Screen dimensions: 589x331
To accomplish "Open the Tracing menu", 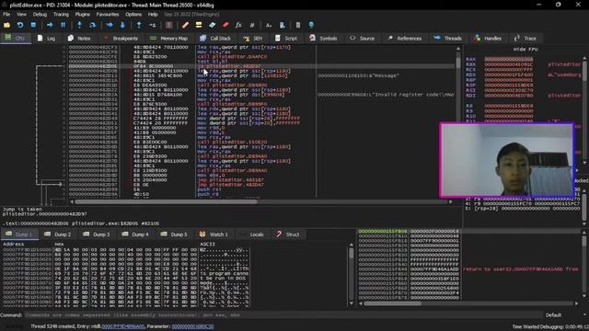I will click(61, 15).
